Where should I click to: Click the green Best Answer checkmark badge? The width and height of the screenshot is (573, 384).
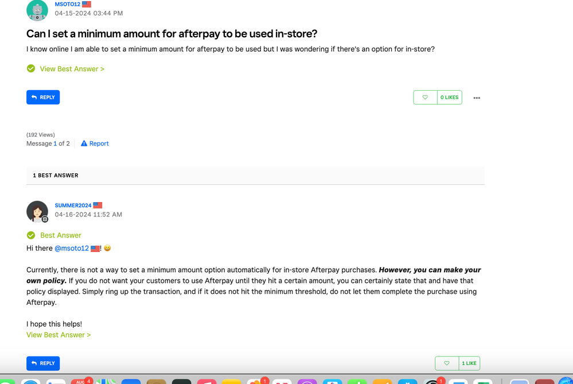(x=31, y=235)
